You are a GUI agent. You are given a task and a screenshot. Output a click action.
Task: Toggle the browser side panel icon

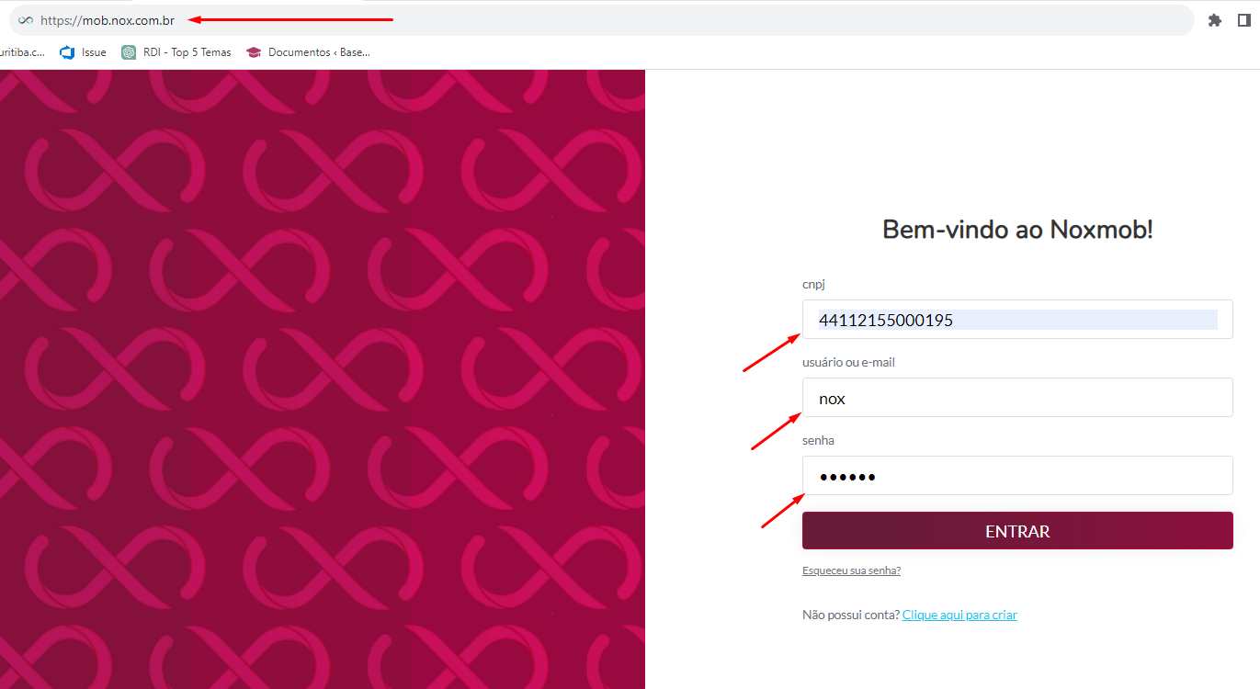click(1243, 20)
